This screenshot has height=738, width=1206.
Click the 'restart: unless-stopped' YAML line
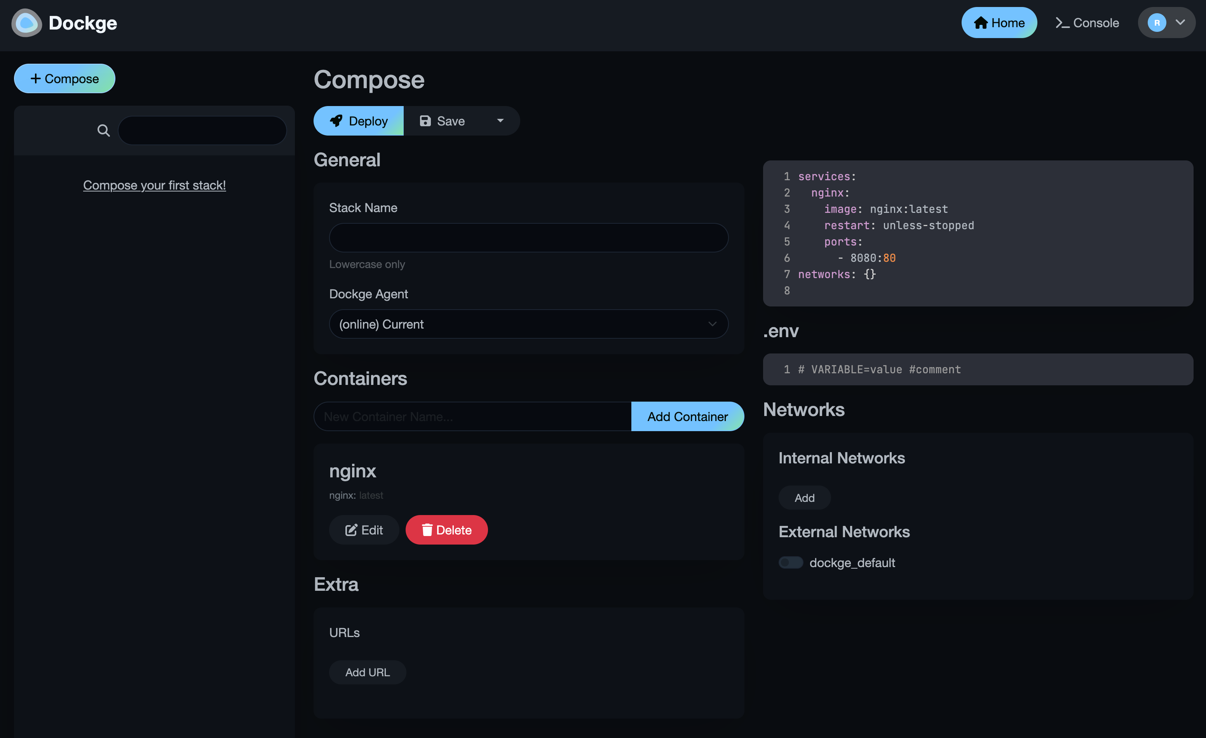tap(899, 225)
